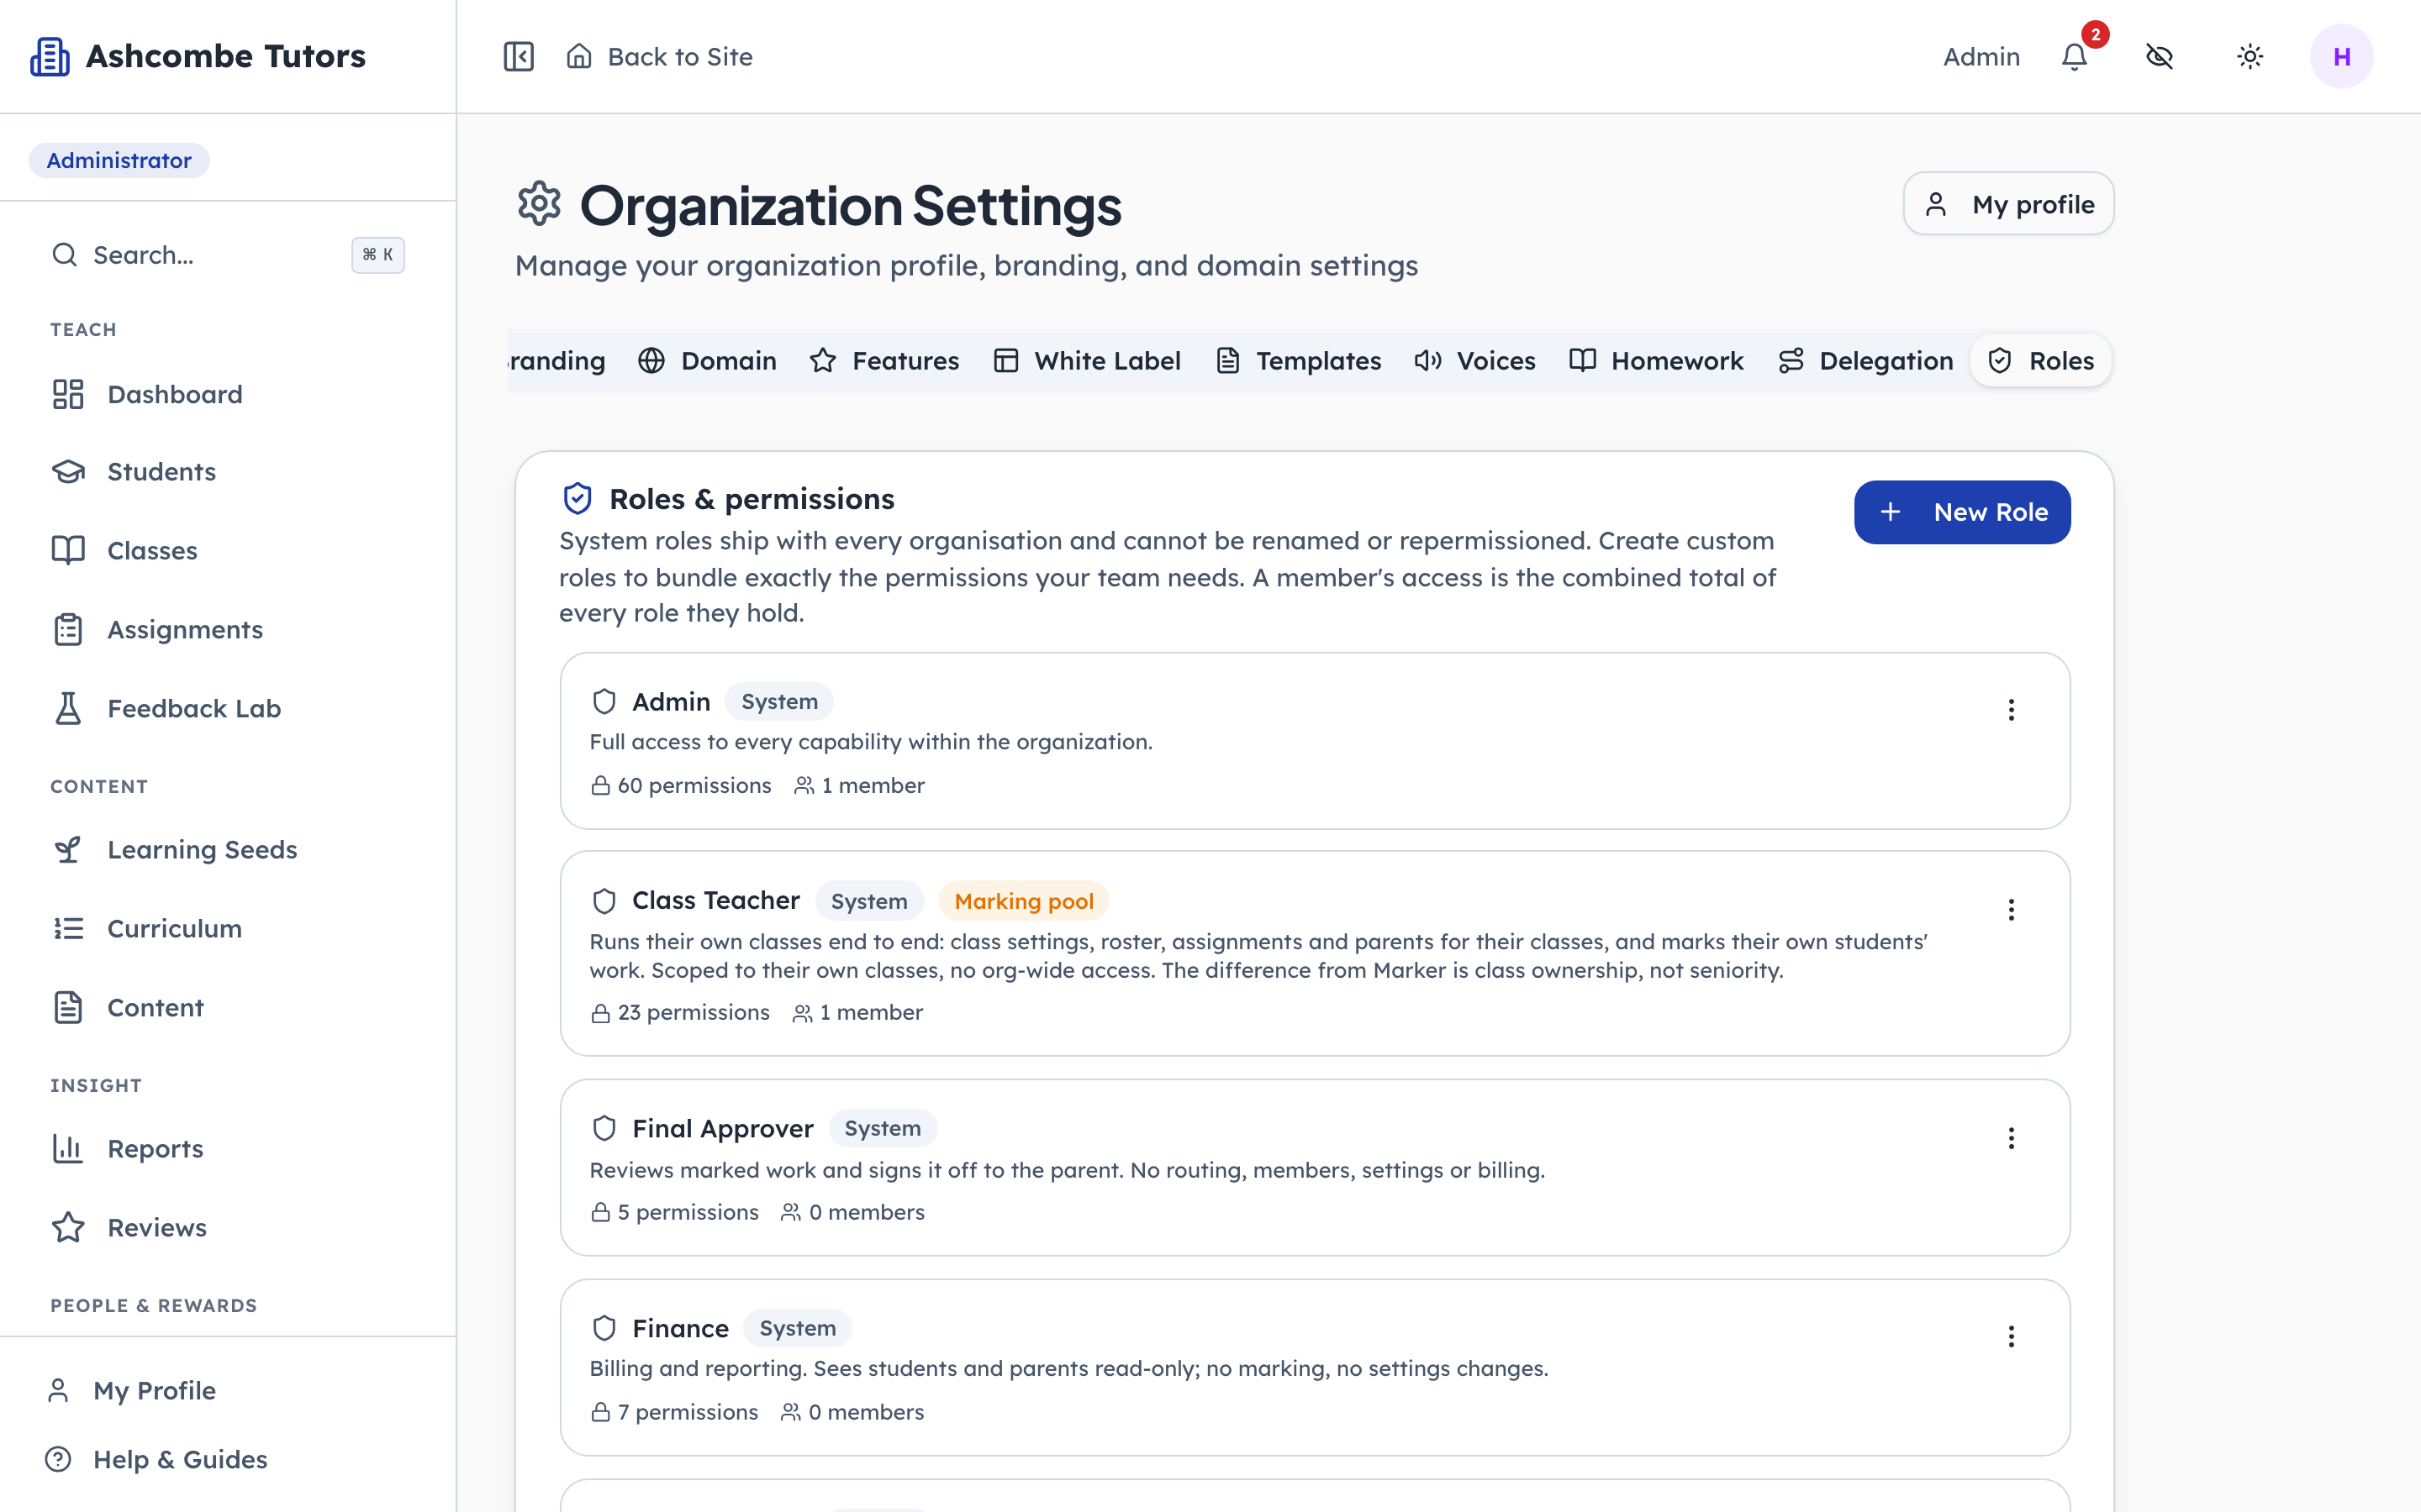Screen dimensions: 2421x1512
Task: Open the H user avatar menu
Action: click(2341, 57)
